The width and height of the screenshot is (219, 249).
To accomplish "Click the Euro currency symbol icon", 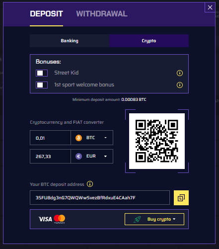I will pyautogui.click(x=78, y=156).
